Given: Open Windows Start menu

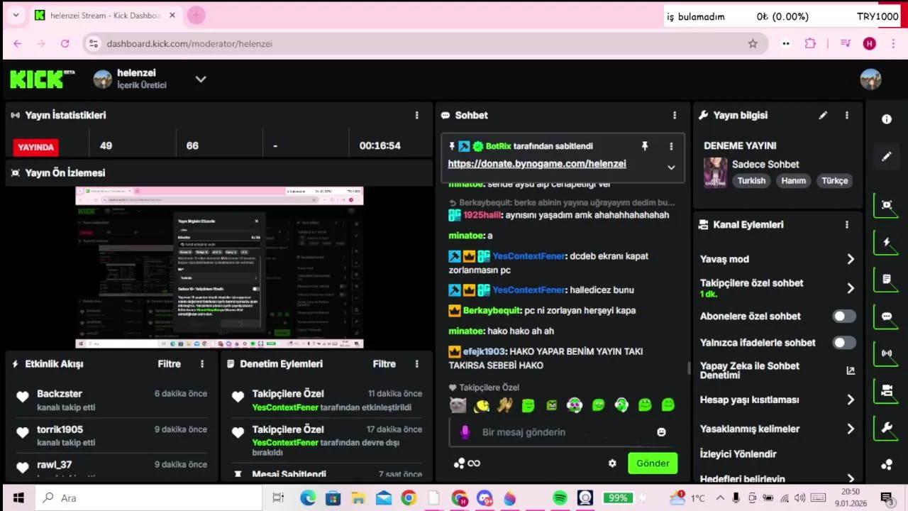Looking at the screenshot, I should (18, 498).
